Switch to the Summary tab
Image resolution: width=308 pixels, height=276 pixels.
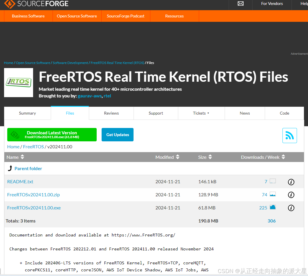coord(28,113)
